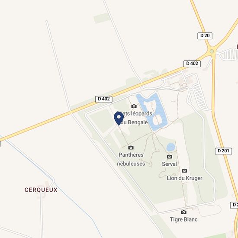Select the small blue pond near Serval

pyautogui.click(x=171, y=147)
